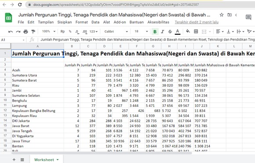
Task: Toggle bold formatting
Action: tap(155, 32)
